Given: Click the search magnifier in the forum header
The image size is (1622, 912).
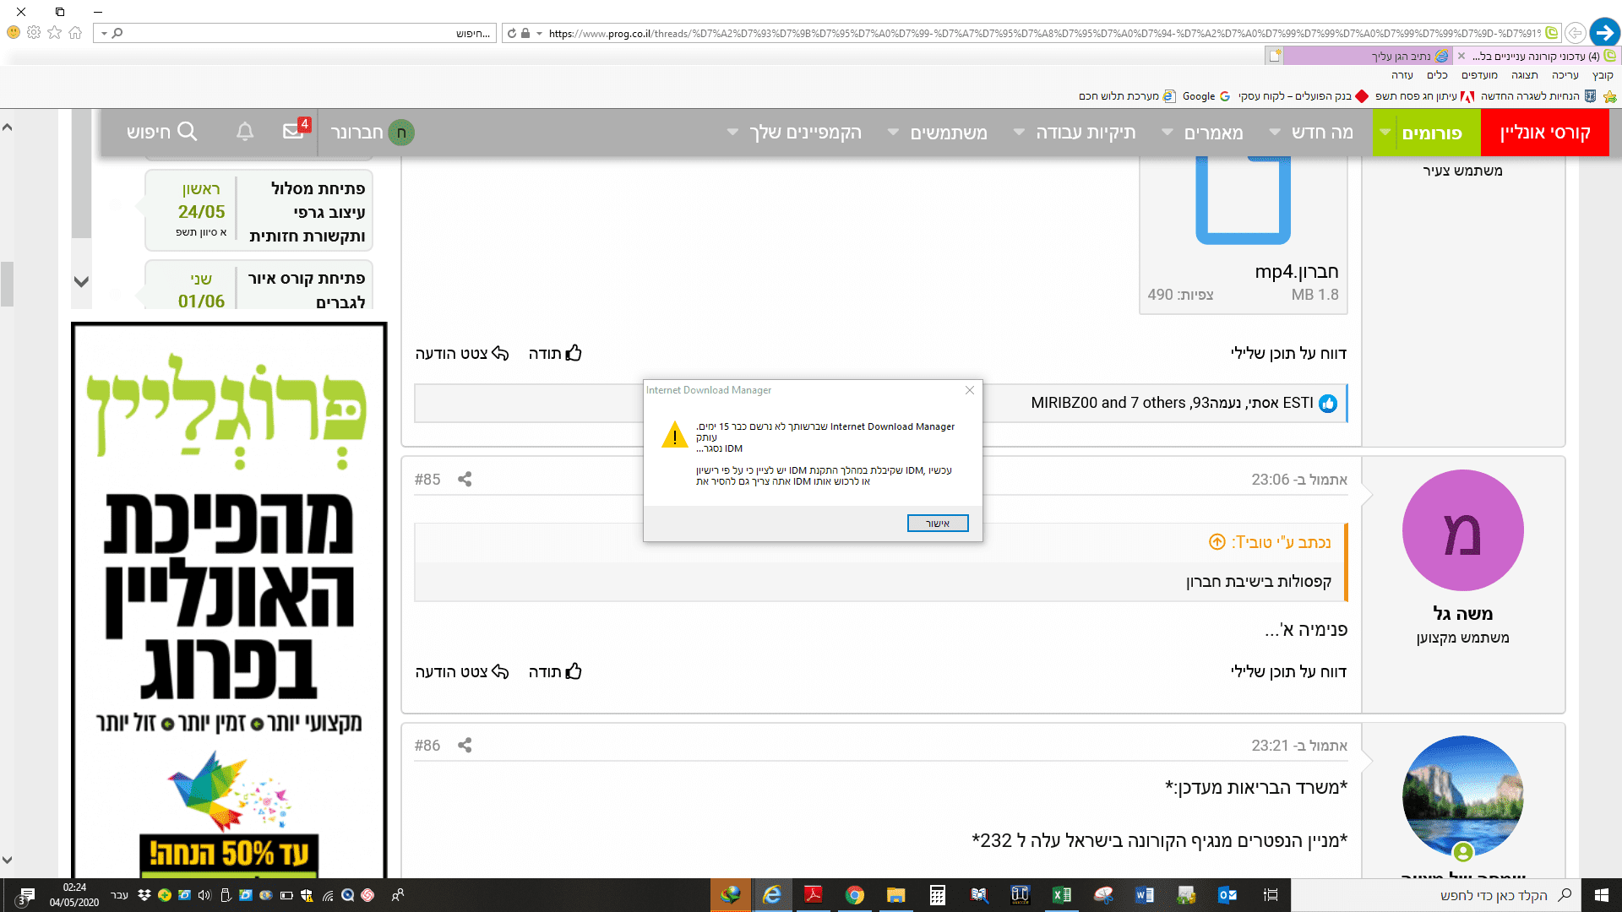Looking at the screenshot, I should (x=188, y=132).
